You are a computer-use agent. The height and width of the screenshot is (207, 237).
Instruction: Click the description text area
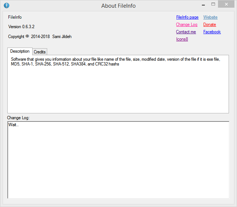(118, 84)
